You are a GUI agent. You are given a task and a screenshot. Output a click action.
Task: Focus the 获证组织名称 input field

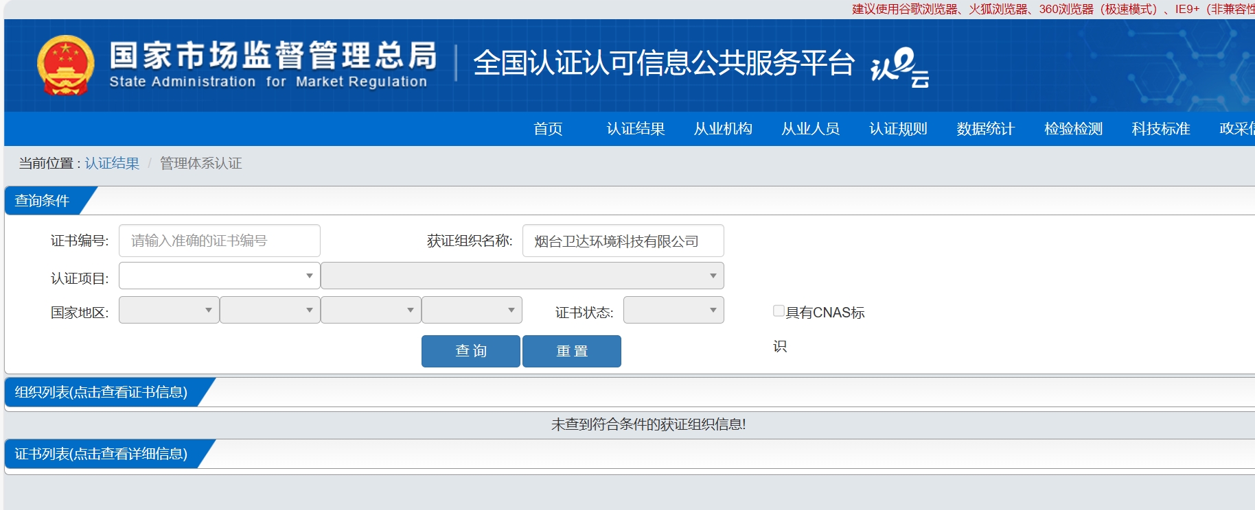pyautogui.click(x=623, y=241)
